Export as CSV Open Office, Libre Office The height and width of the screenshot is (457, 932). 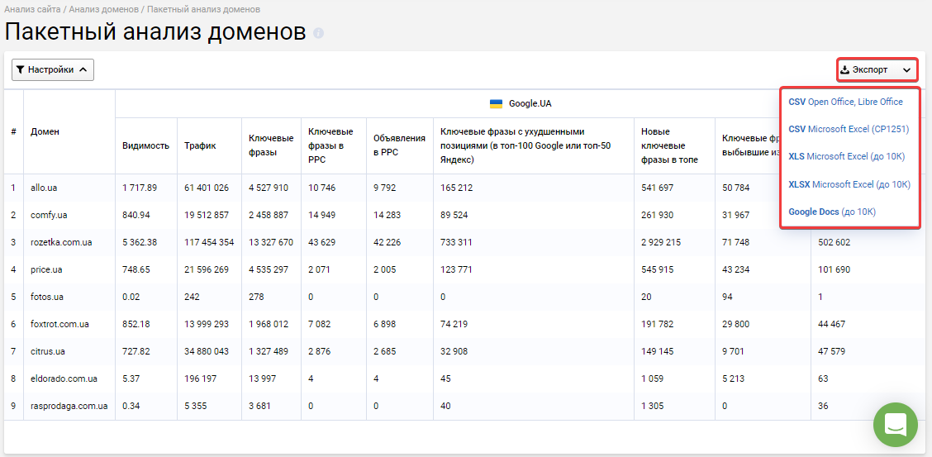pyautogui.click(x=845, y=102)
